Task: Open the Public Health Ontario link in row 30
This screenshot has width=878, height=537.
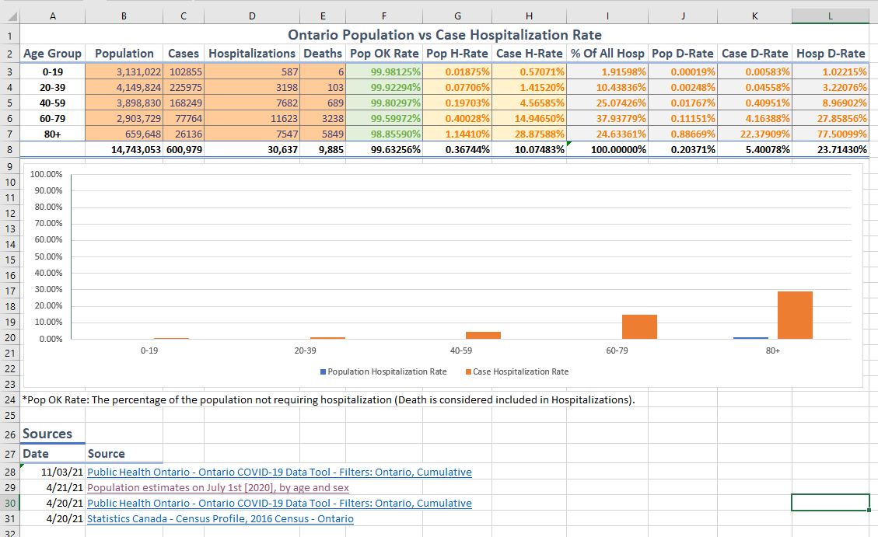Action: pyautogui.click(x=279, y=504)
